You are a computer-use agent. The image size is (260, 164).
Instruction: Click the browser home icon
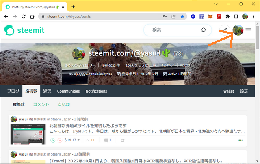pos(32,16)
